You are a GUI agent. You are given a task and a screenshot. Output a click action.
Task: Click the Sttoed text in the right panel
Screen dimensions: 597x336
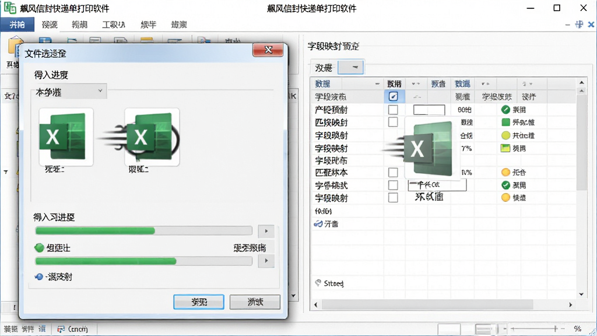(333, 283)
